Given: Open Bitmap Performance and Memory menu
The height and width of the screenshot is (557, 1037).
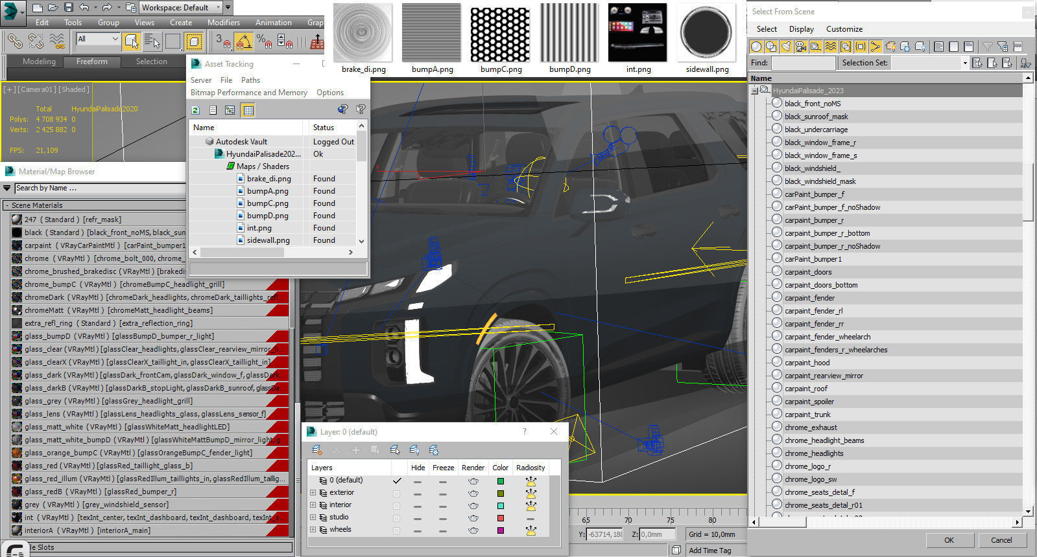Looking at the screenshot, I should tap(248, 93).
